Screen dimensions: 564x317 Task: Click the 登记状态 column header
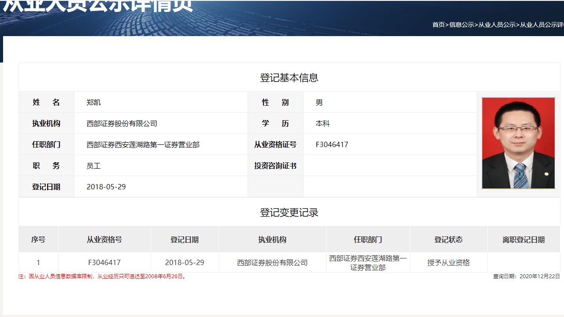coord(448,240)
